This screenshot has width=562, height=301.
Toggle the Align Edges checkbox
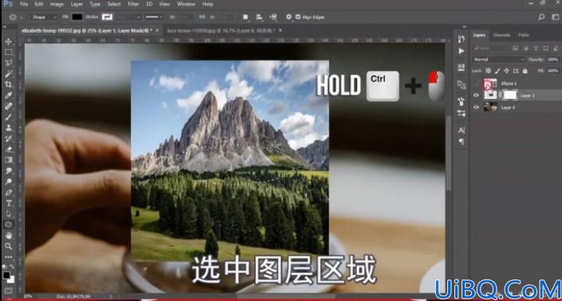pyautogui.click(x=298, y=17)
